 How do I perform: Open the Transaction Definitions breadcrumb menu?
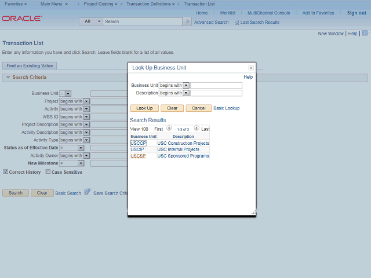(151, 4)
